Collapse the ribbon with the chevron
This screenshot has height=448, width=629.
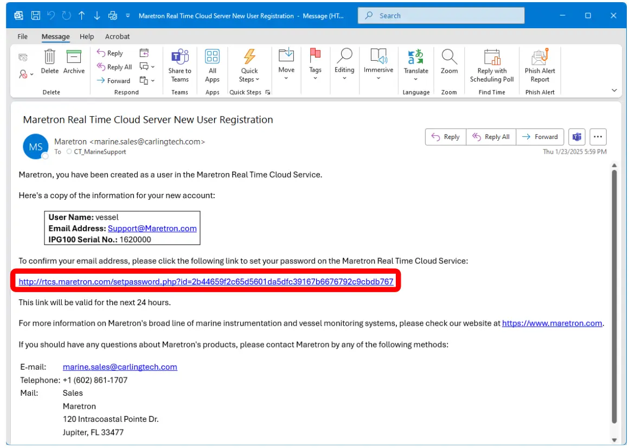pos(614,90)
